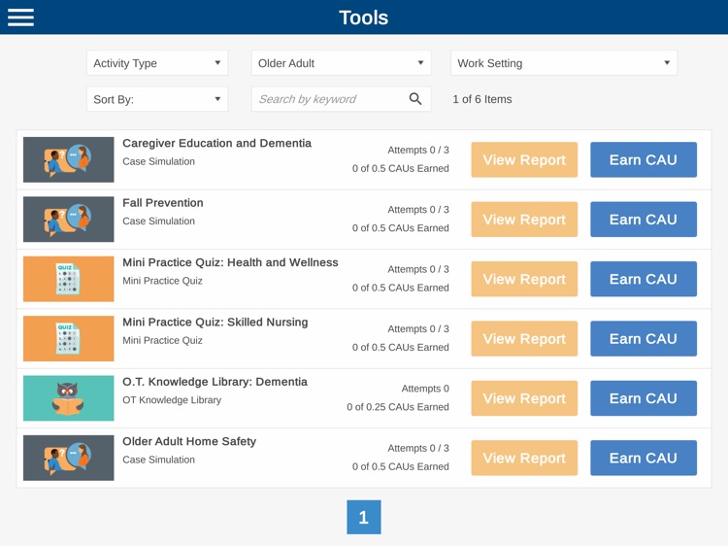728x546 pixels.
Task: Earn CAU for Health and Wellness quiz
Action: coord(643,279)
